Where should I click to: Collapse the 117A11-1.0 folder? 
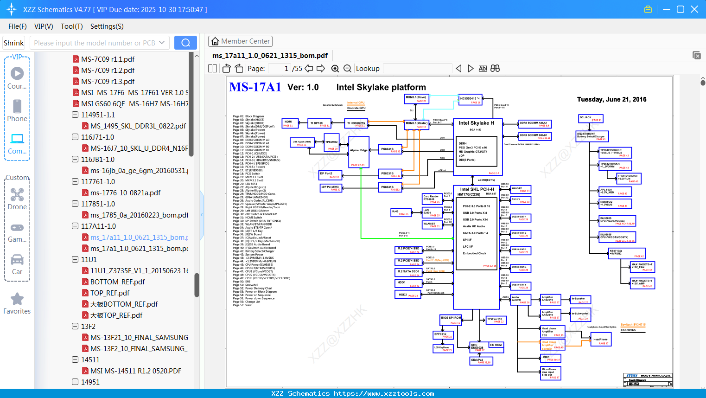[75, 226]
